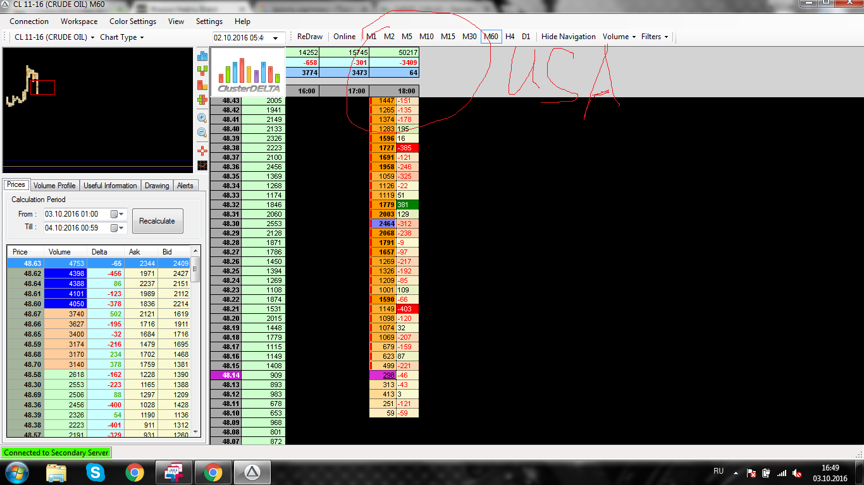Show hidden tray icons arrow

736,472
